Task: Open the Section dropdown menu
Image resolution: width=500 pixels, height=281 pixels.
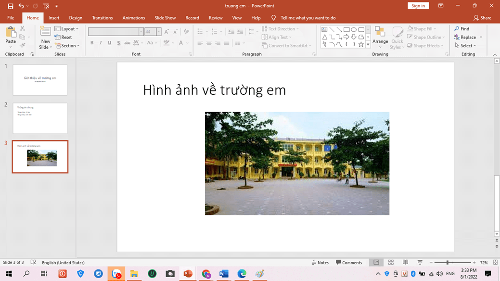Action: 67,46
